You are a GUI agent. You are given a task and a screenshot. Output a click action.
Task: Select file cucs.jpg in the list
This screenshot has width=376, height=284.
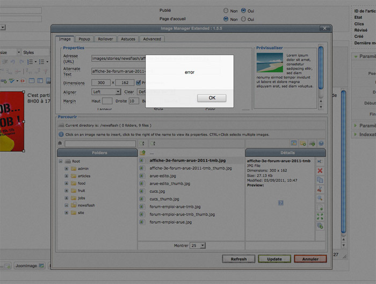(158, 191)
